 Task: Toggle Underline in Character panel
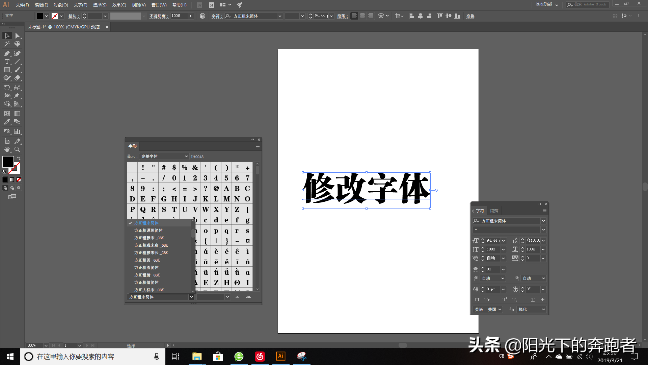point(533,299)
